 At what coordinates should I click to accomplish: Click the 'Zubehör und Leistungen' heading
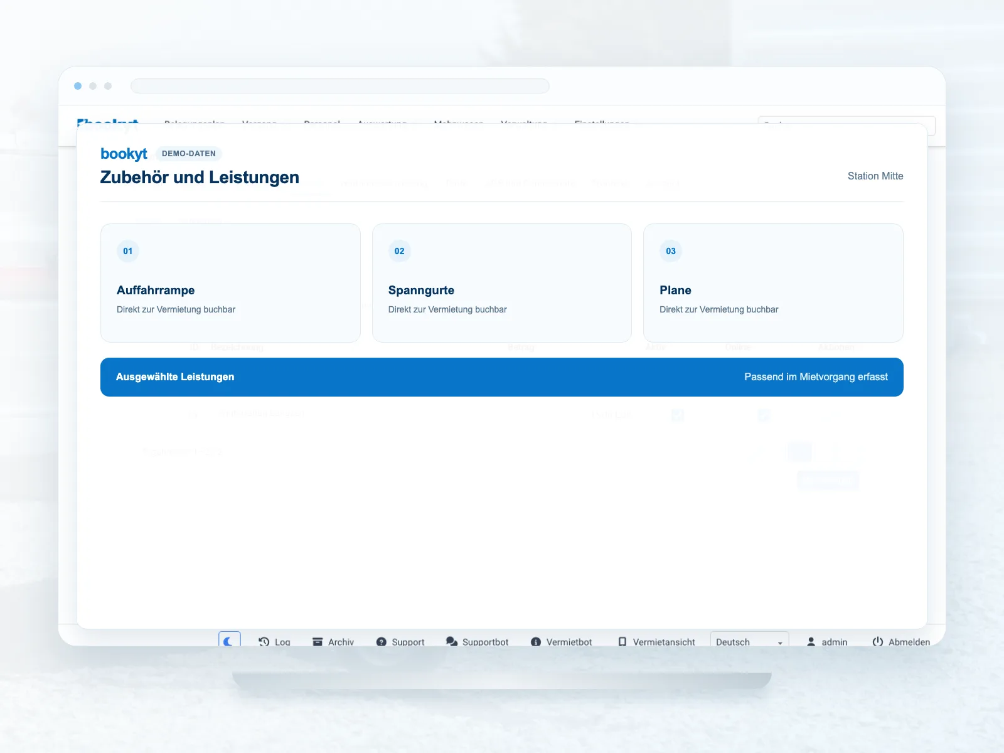pos(200,178)
